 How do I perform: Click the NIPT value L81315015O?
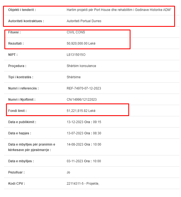pyautogui.click(x=76, y=55)
